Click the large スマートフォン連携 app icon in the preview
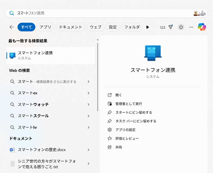This screenshot has width=213, height=173. point(153,53)
